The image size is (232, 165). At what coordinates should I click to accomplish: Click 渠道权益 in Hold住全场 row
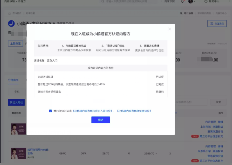[218, 151]
